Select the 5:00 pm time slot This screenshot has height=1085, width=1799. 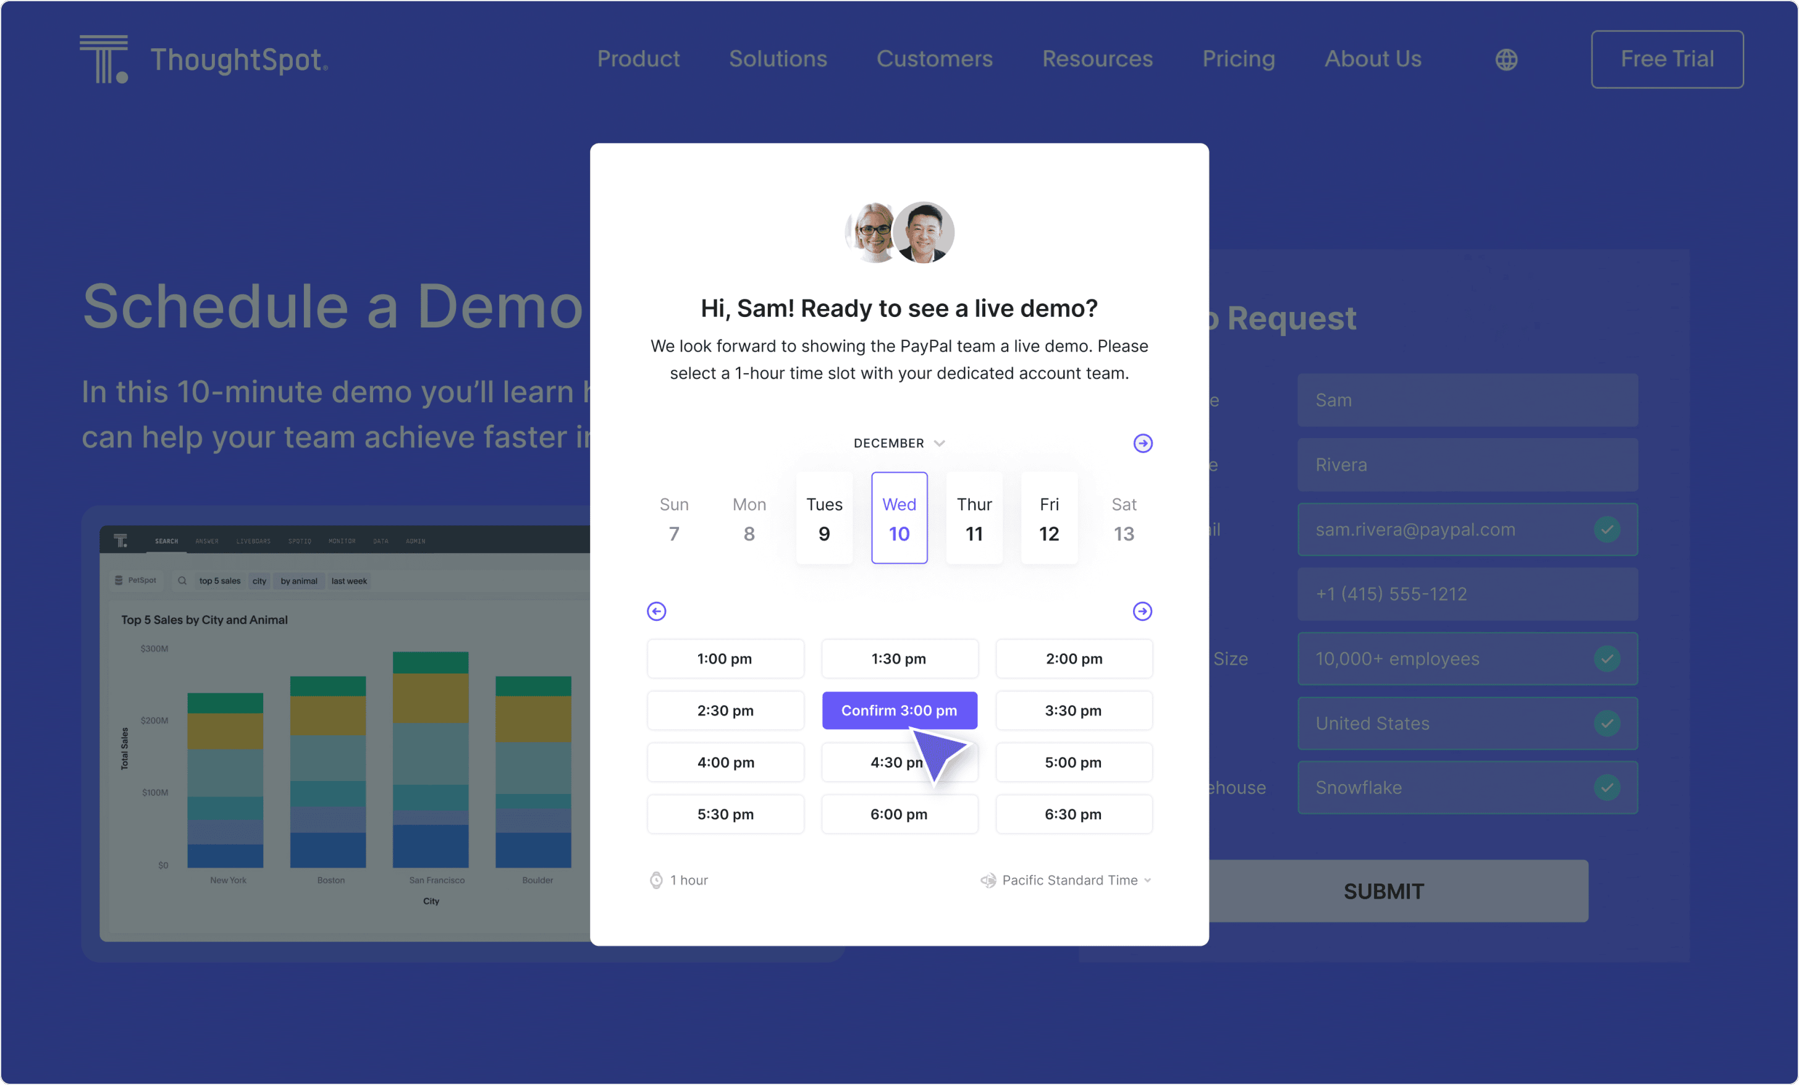click(1074, 762)
